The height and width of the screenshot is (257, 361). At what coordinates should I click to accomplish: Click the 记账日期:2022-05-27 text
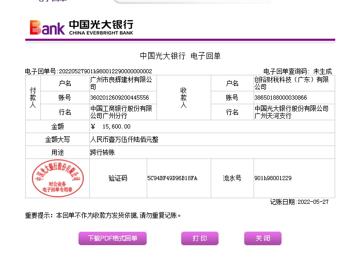(x=300, y=202)
